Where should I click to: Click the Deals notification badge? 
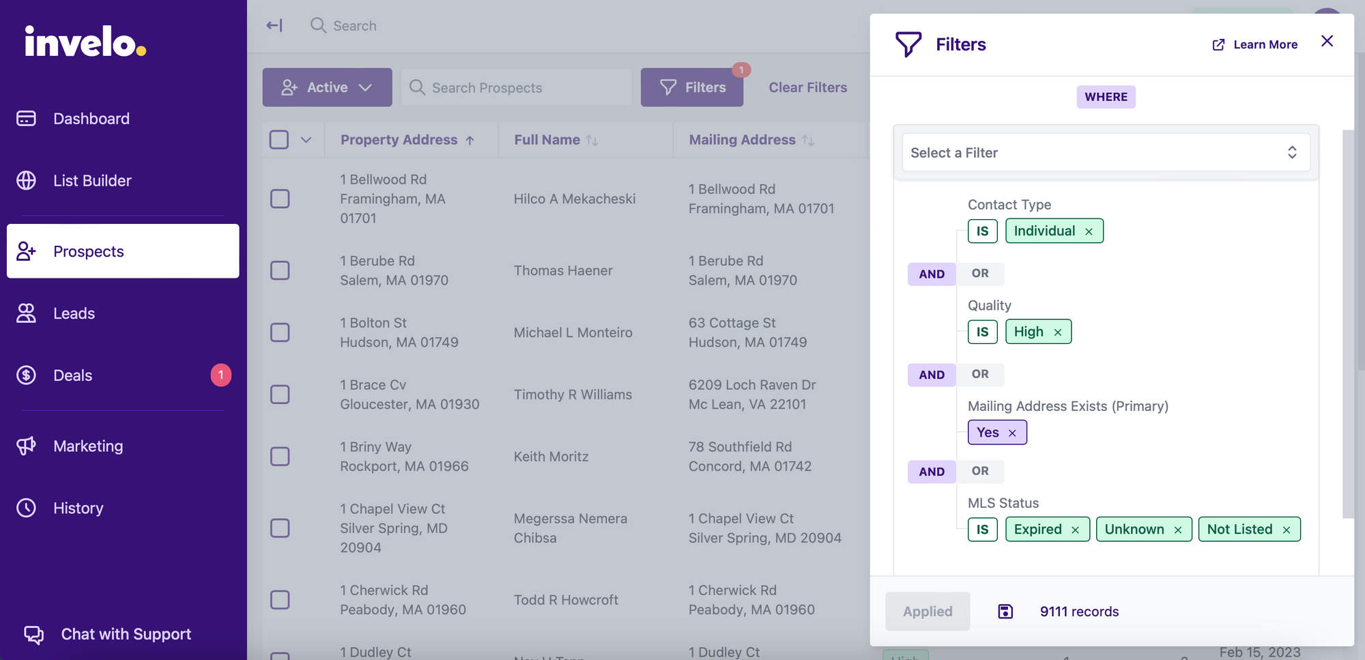coord(220,375)
